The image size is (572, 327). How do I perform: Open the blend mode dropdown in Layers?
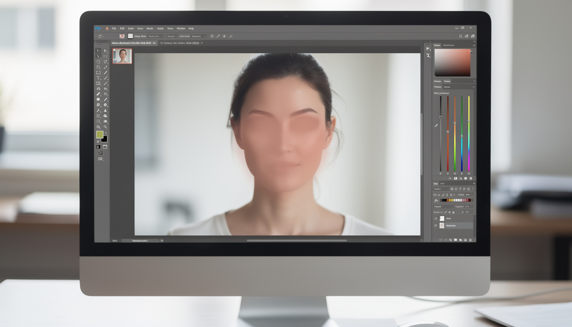(x=443, y=207)
